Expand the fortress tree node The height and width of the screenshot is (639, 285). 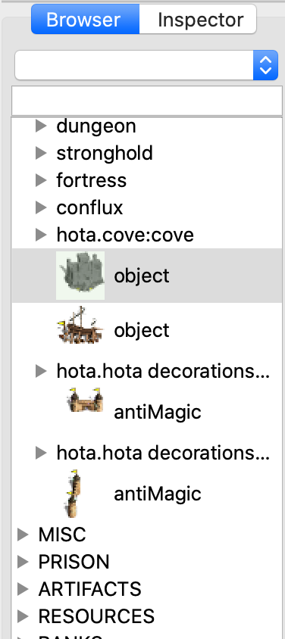(x=41, y=180)
